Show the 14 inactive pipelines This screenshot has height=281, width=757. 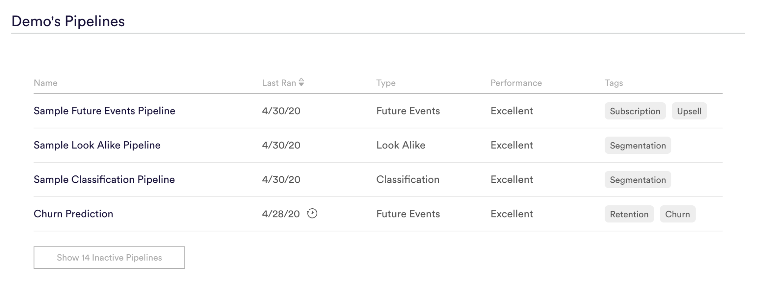(109, 258)
